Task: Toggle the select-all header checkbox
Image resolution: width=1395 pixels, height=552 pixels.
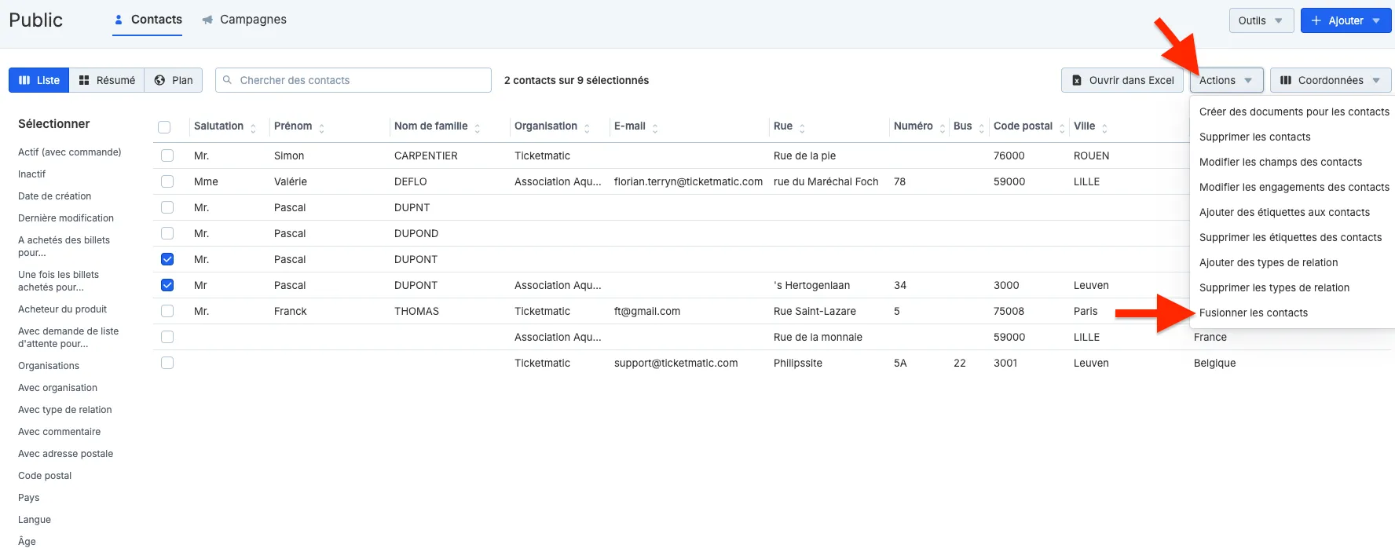Action: coord(164,127)
